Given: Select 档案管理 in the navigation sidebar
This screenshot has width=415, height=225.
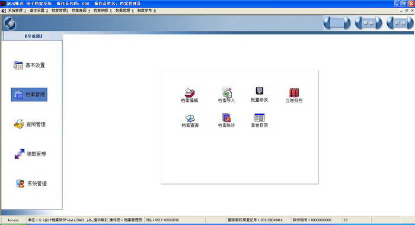Looking at the screenshot, I should 29,95.
